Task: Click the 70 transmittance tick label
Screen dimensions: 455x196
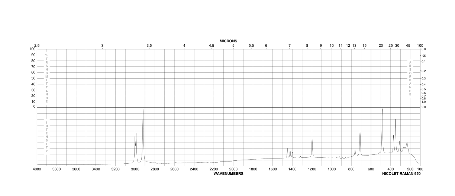Action: [33, 66]
